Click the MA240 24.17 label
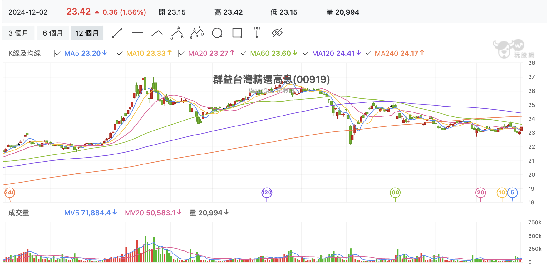The width and height of the screenshot is (547, 266). tap(400, 53)
